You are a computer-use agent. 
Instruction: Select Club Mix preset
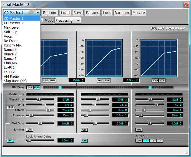[x=22, y=63]
